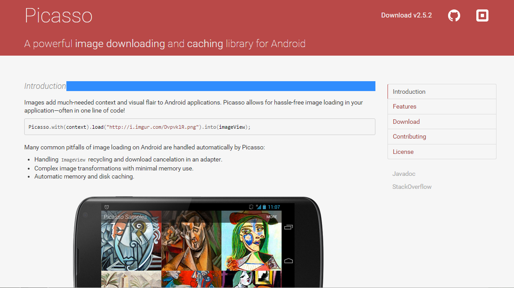Click the blue cubist face painting thumbnail
The width and height of the screenshot is (514, 288).
click(x=131, y=240)
